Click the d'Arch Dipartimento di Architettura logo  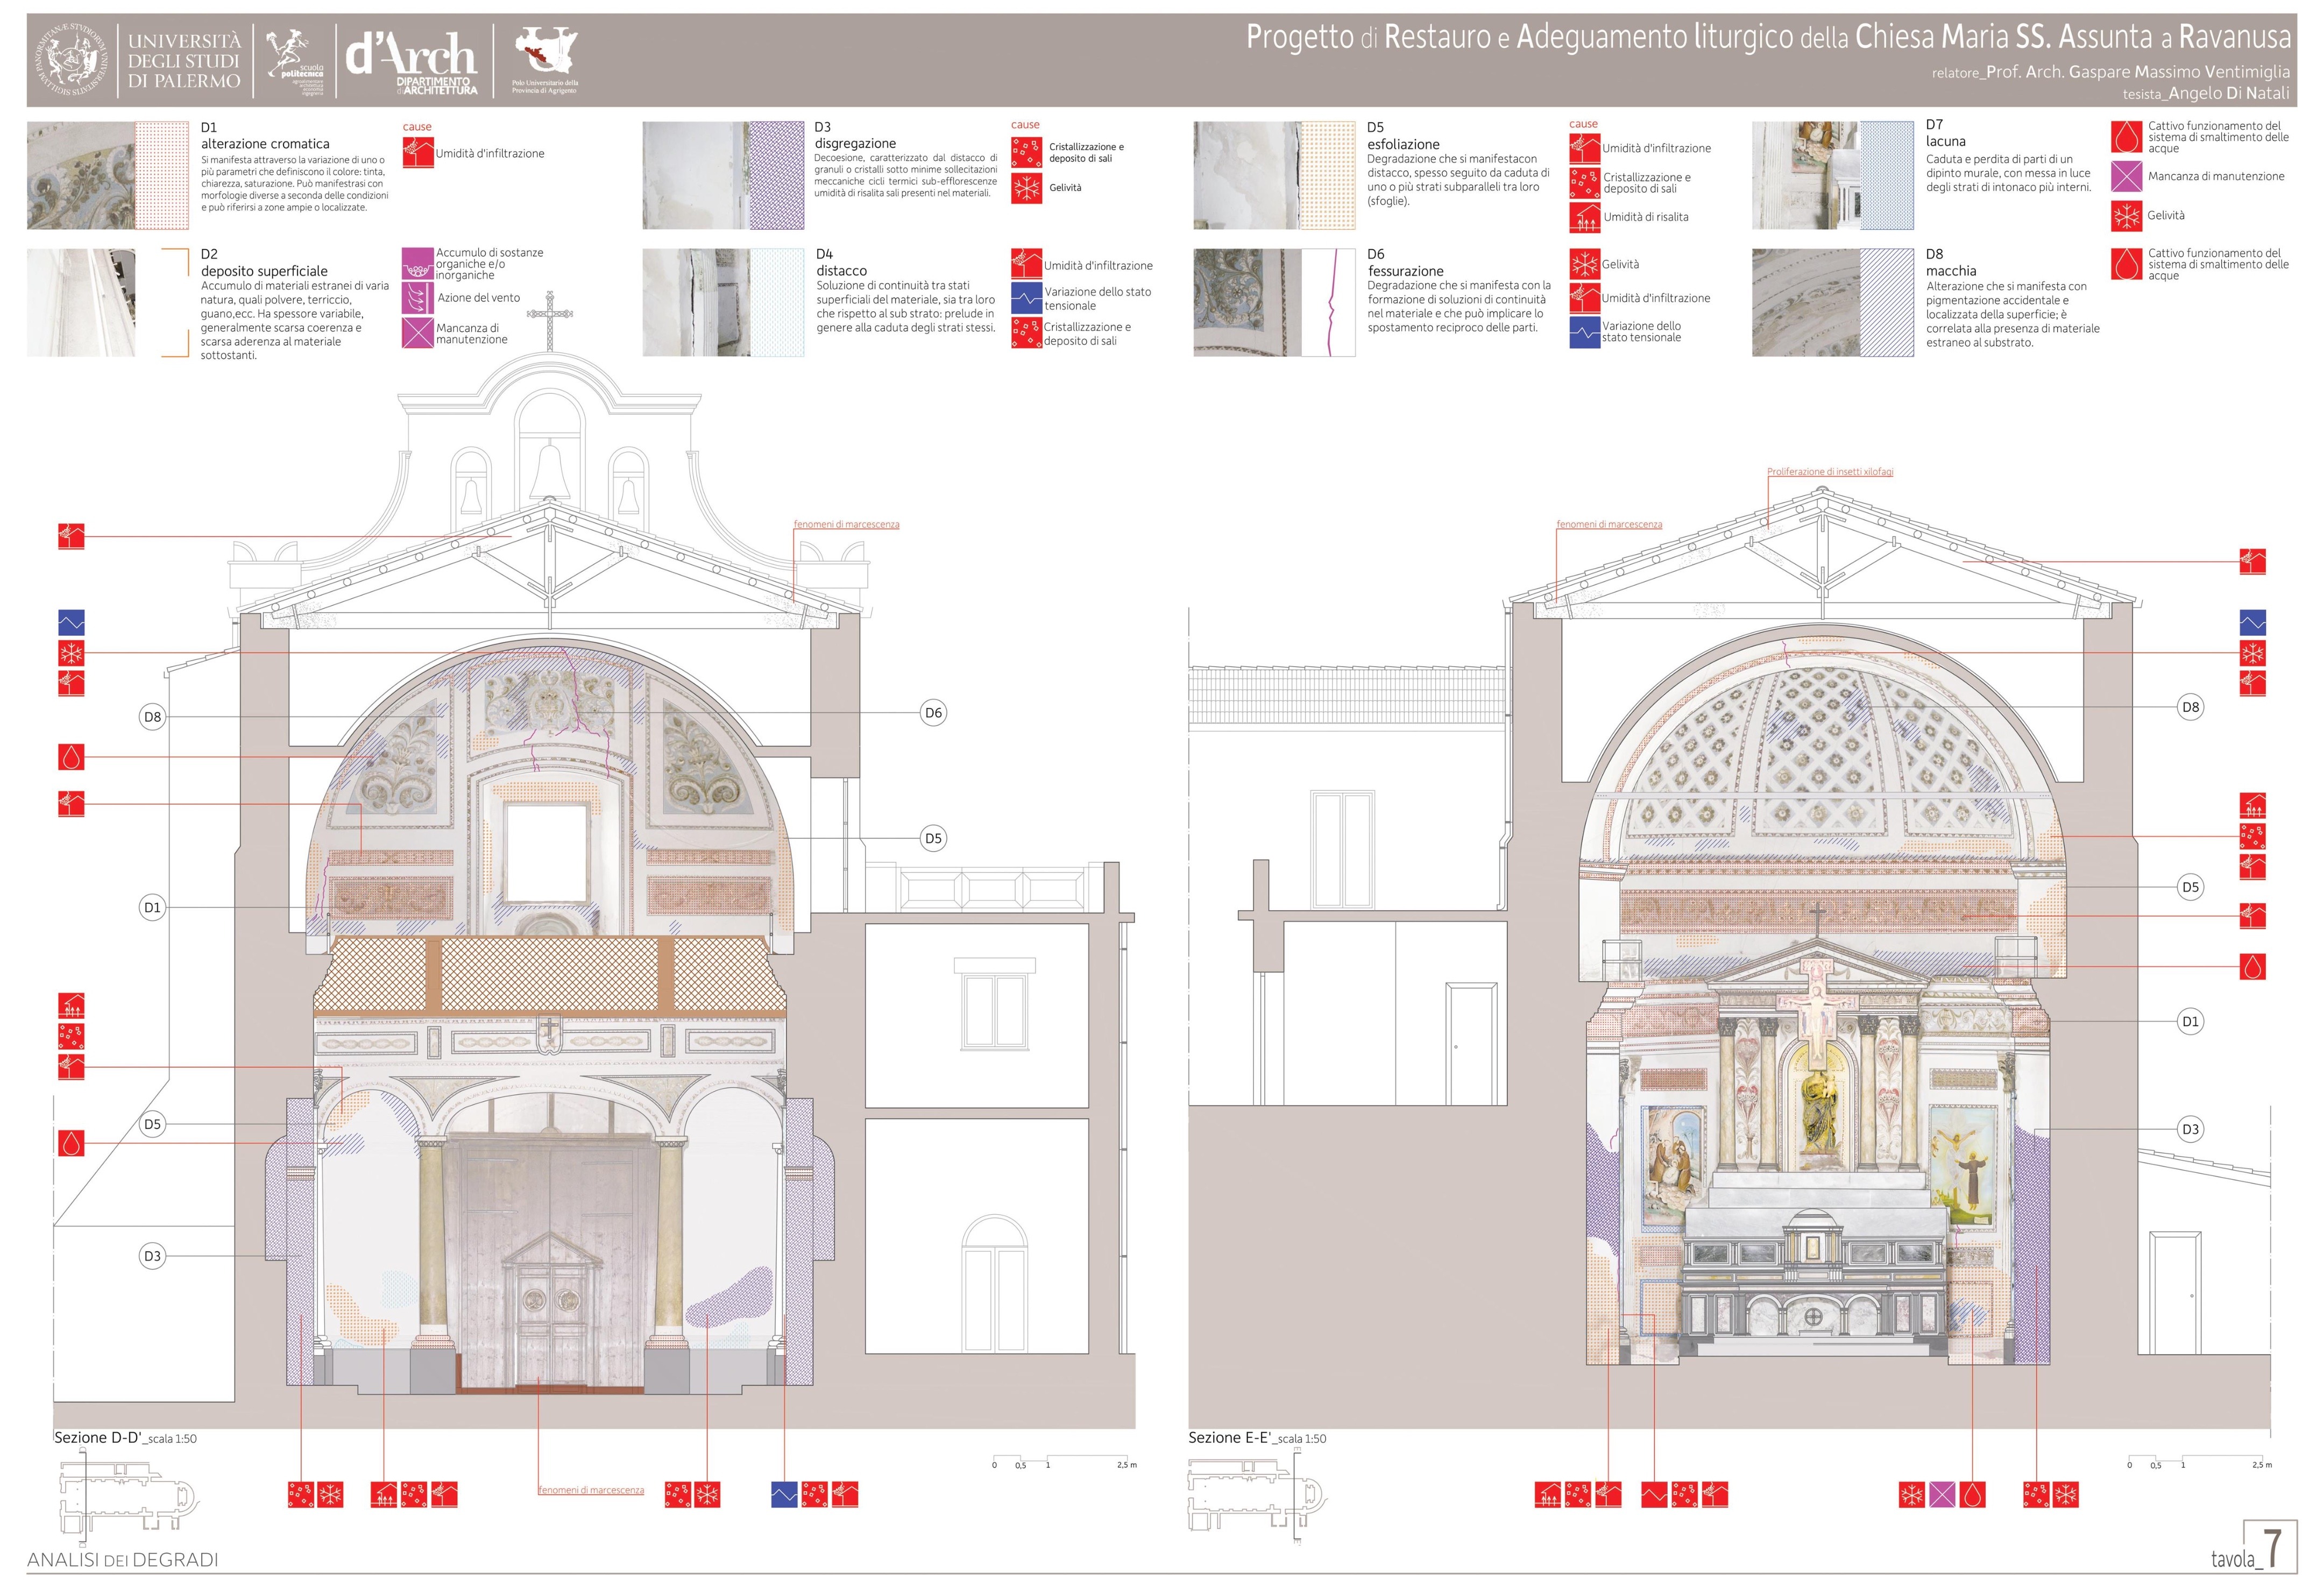[x=412, y=61]
